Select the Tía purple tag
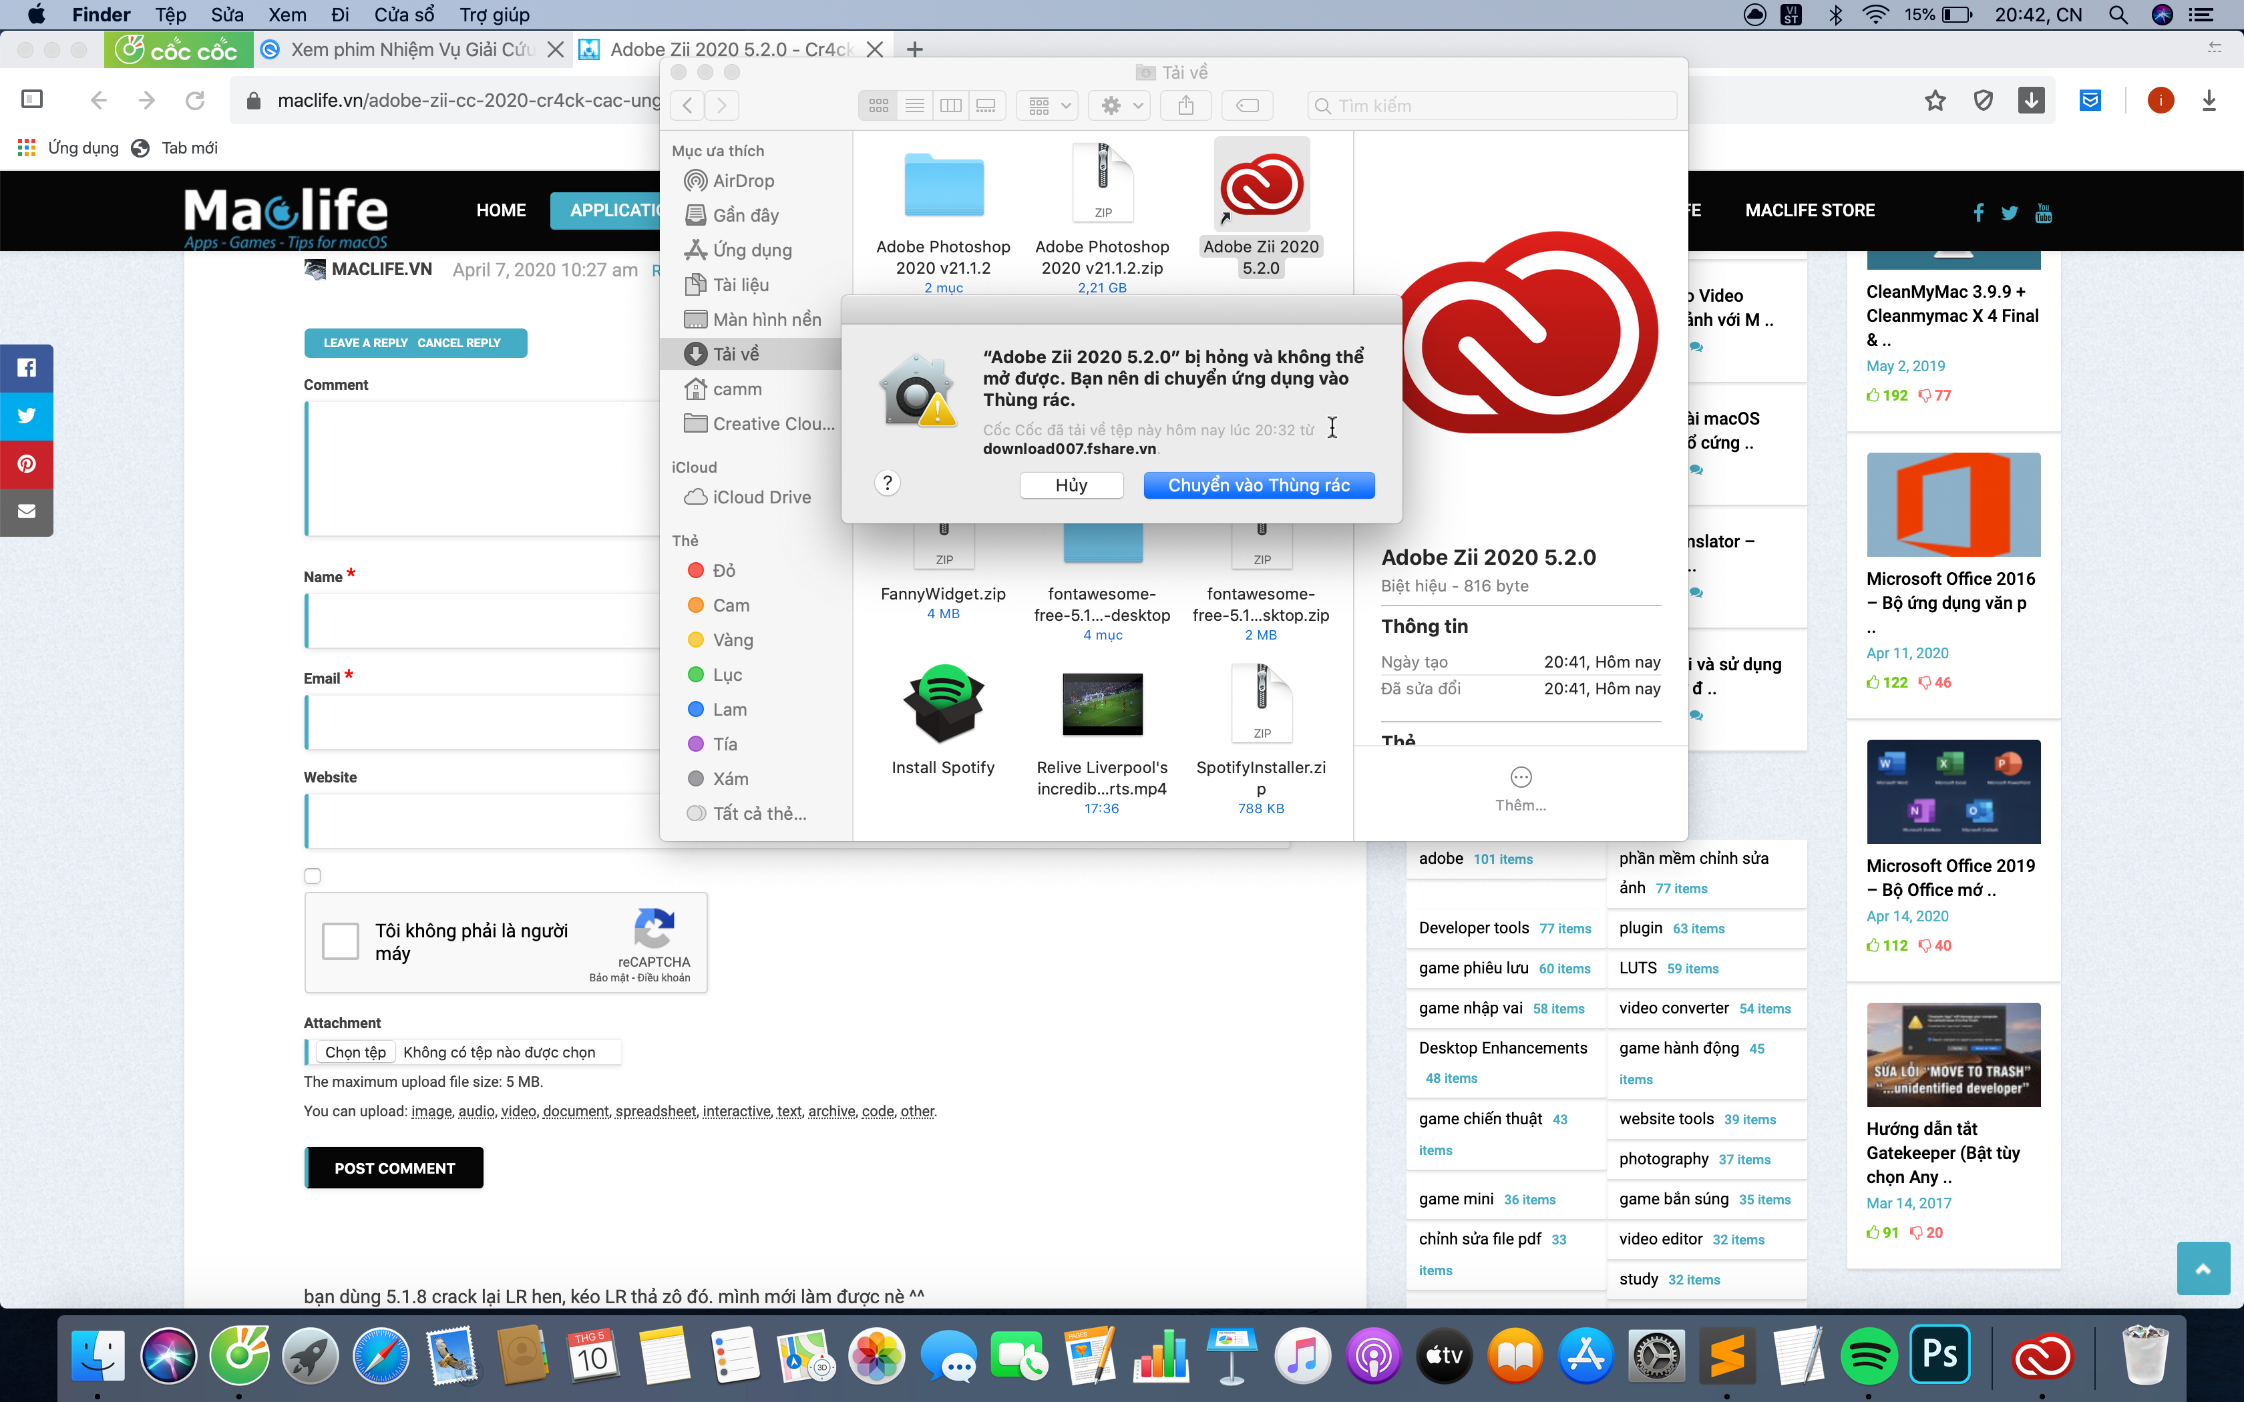The height and width of the screenshot is (1402, 2244). coord(724,744)
